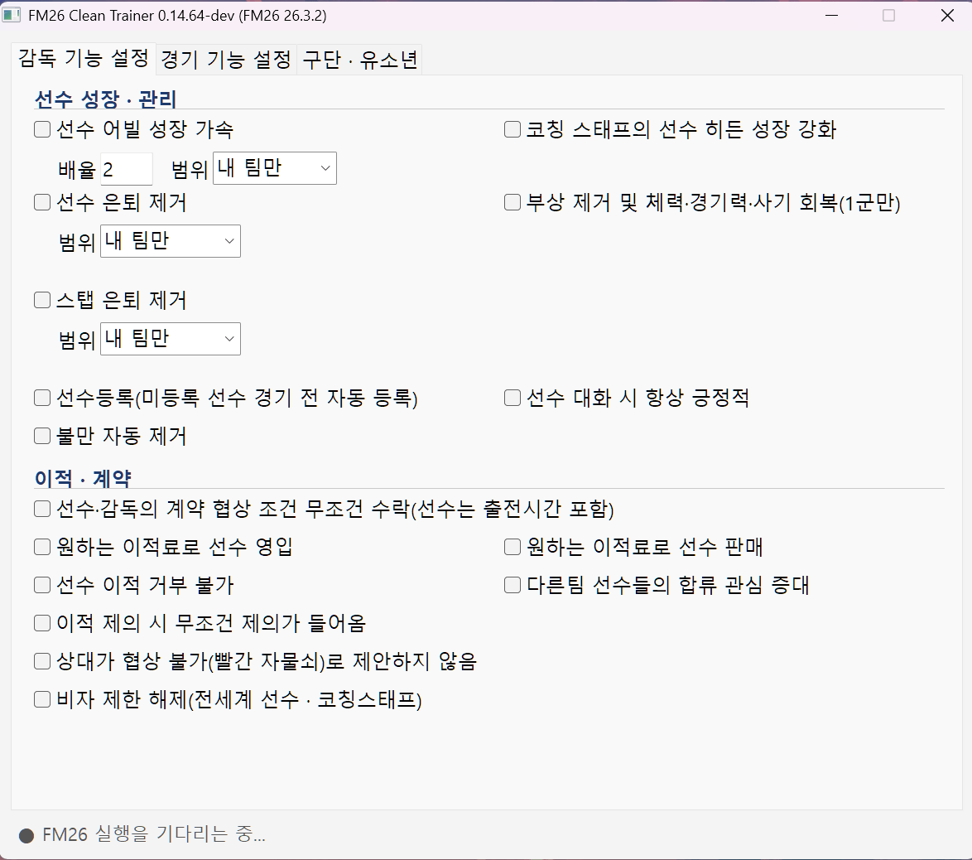Click the 이적 · 계약 section heading
Viewport: 972px width, 860px height.
(x=83, y=478)
